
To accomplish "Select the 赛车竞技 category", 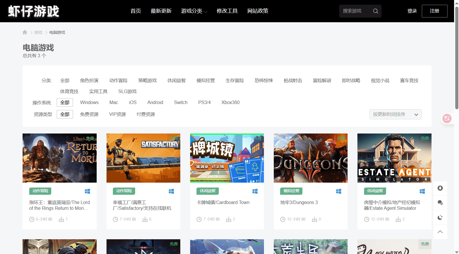I will tap(409, 81).
